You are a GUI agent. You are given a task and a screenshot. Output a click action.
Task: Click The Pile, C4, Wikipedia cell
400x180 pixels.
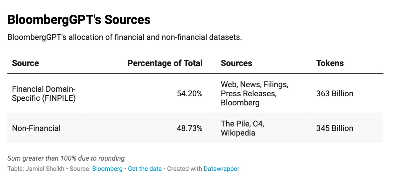pos(243,128)
